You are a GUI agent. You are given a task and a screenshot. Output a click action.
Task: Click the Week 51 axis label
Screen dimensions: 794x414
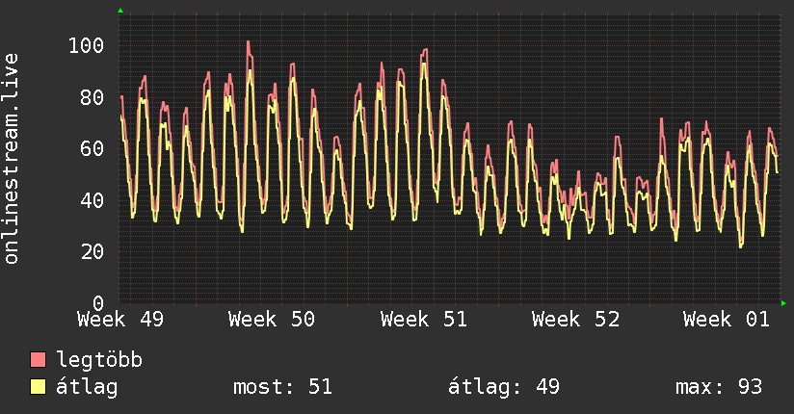pos(423,320)
